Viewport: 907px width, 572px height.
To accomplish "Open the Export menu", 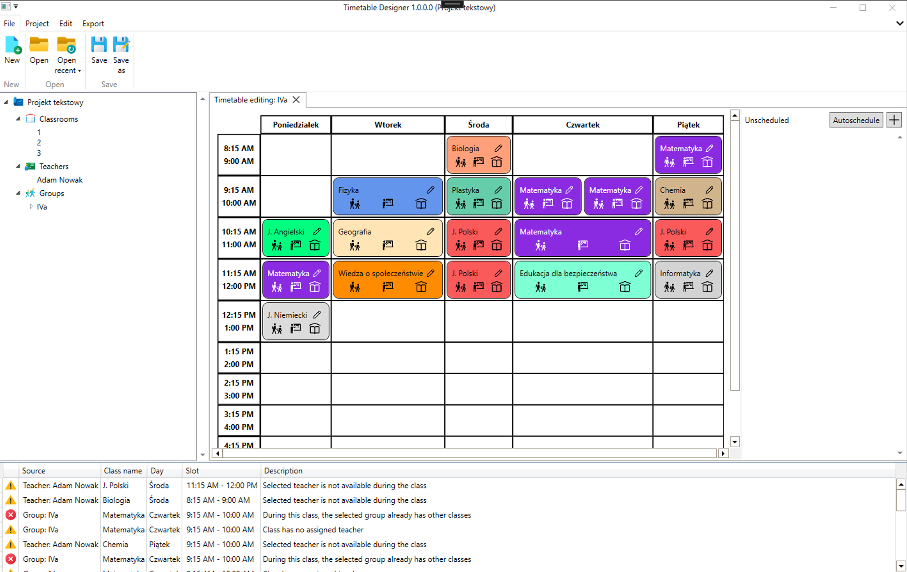I will click(93, 23).
